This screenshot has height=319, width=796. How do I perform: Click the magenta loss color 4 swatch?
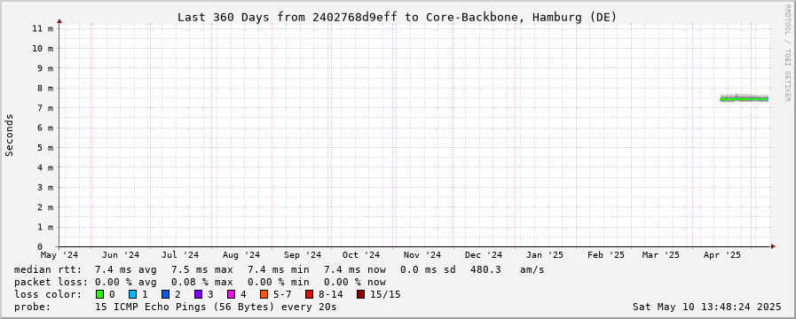click(231, 294)
